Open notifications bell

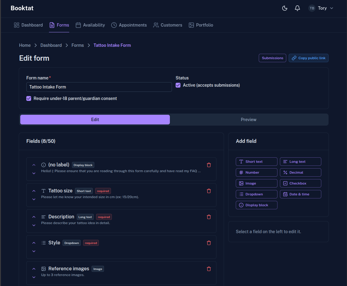(x=297, y=8)
